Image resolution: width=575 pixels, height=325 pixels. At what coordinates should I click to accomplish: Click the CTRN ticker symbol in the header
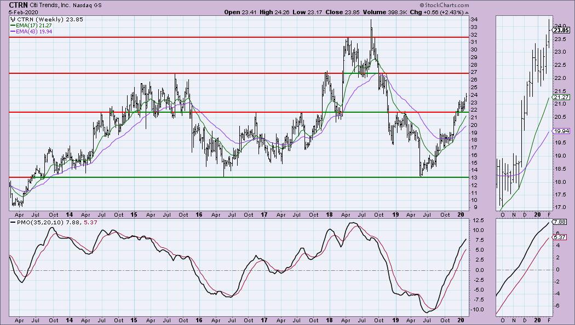19,5
